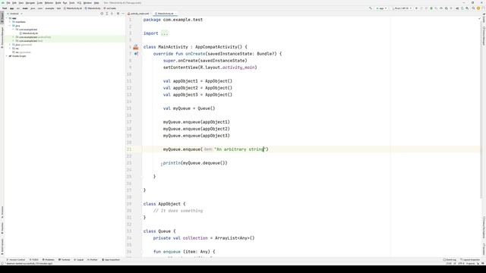Click the user account avatar icon
Screen dimensions: 486x273
(478, 8)
